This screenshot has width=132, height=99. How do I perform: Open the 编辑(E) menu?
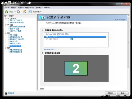click(x=14, y=8)
